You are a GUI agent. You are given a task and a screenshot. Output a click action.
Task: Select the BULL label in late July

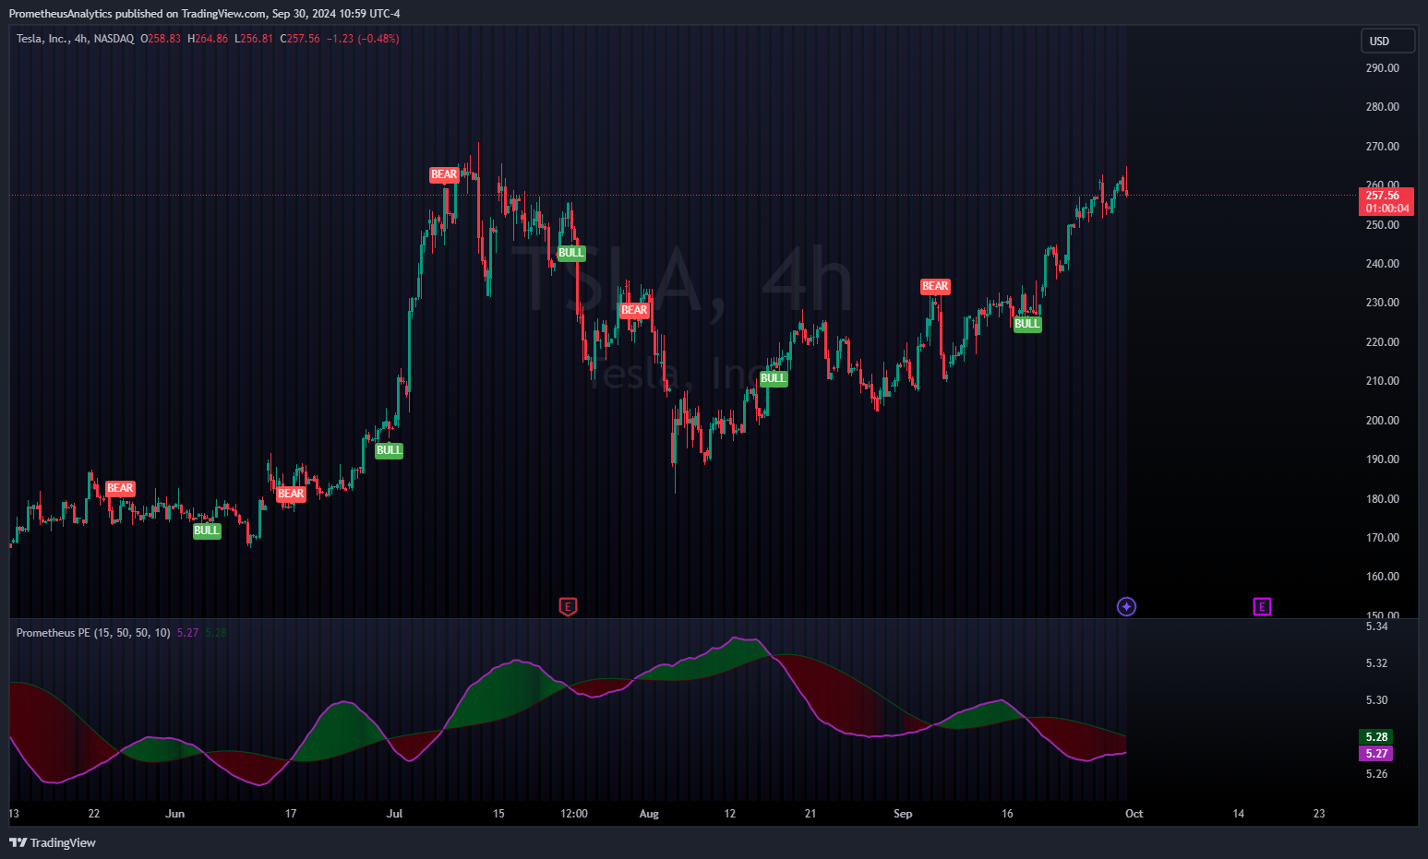coord(571,253)
